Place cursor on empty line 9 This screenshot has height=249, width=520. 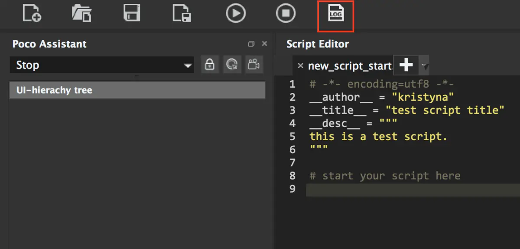pyautogui.click(x=413, y=190)
